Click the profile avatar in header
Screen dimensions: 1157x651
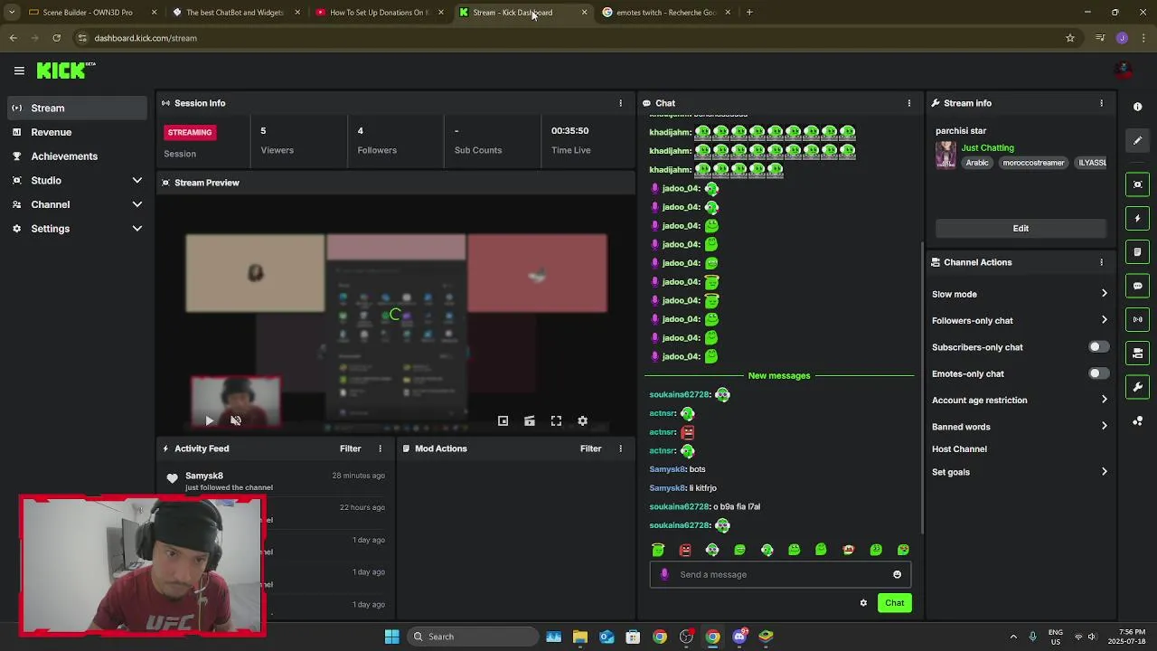[x=1124, y=71]
